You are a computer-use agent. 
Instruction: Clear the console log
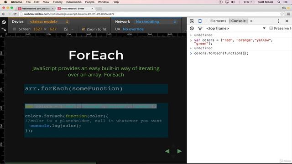(x=192, y=28)
